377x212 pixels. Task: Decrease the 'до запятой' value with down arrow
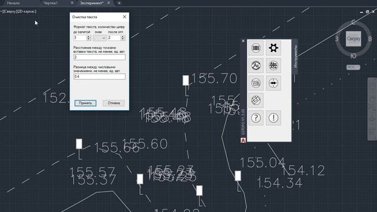tap(89, 39)
